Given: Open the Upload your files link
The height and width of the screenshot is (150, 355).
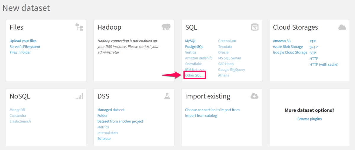Looking at the screenshot, I should (23, 41).
